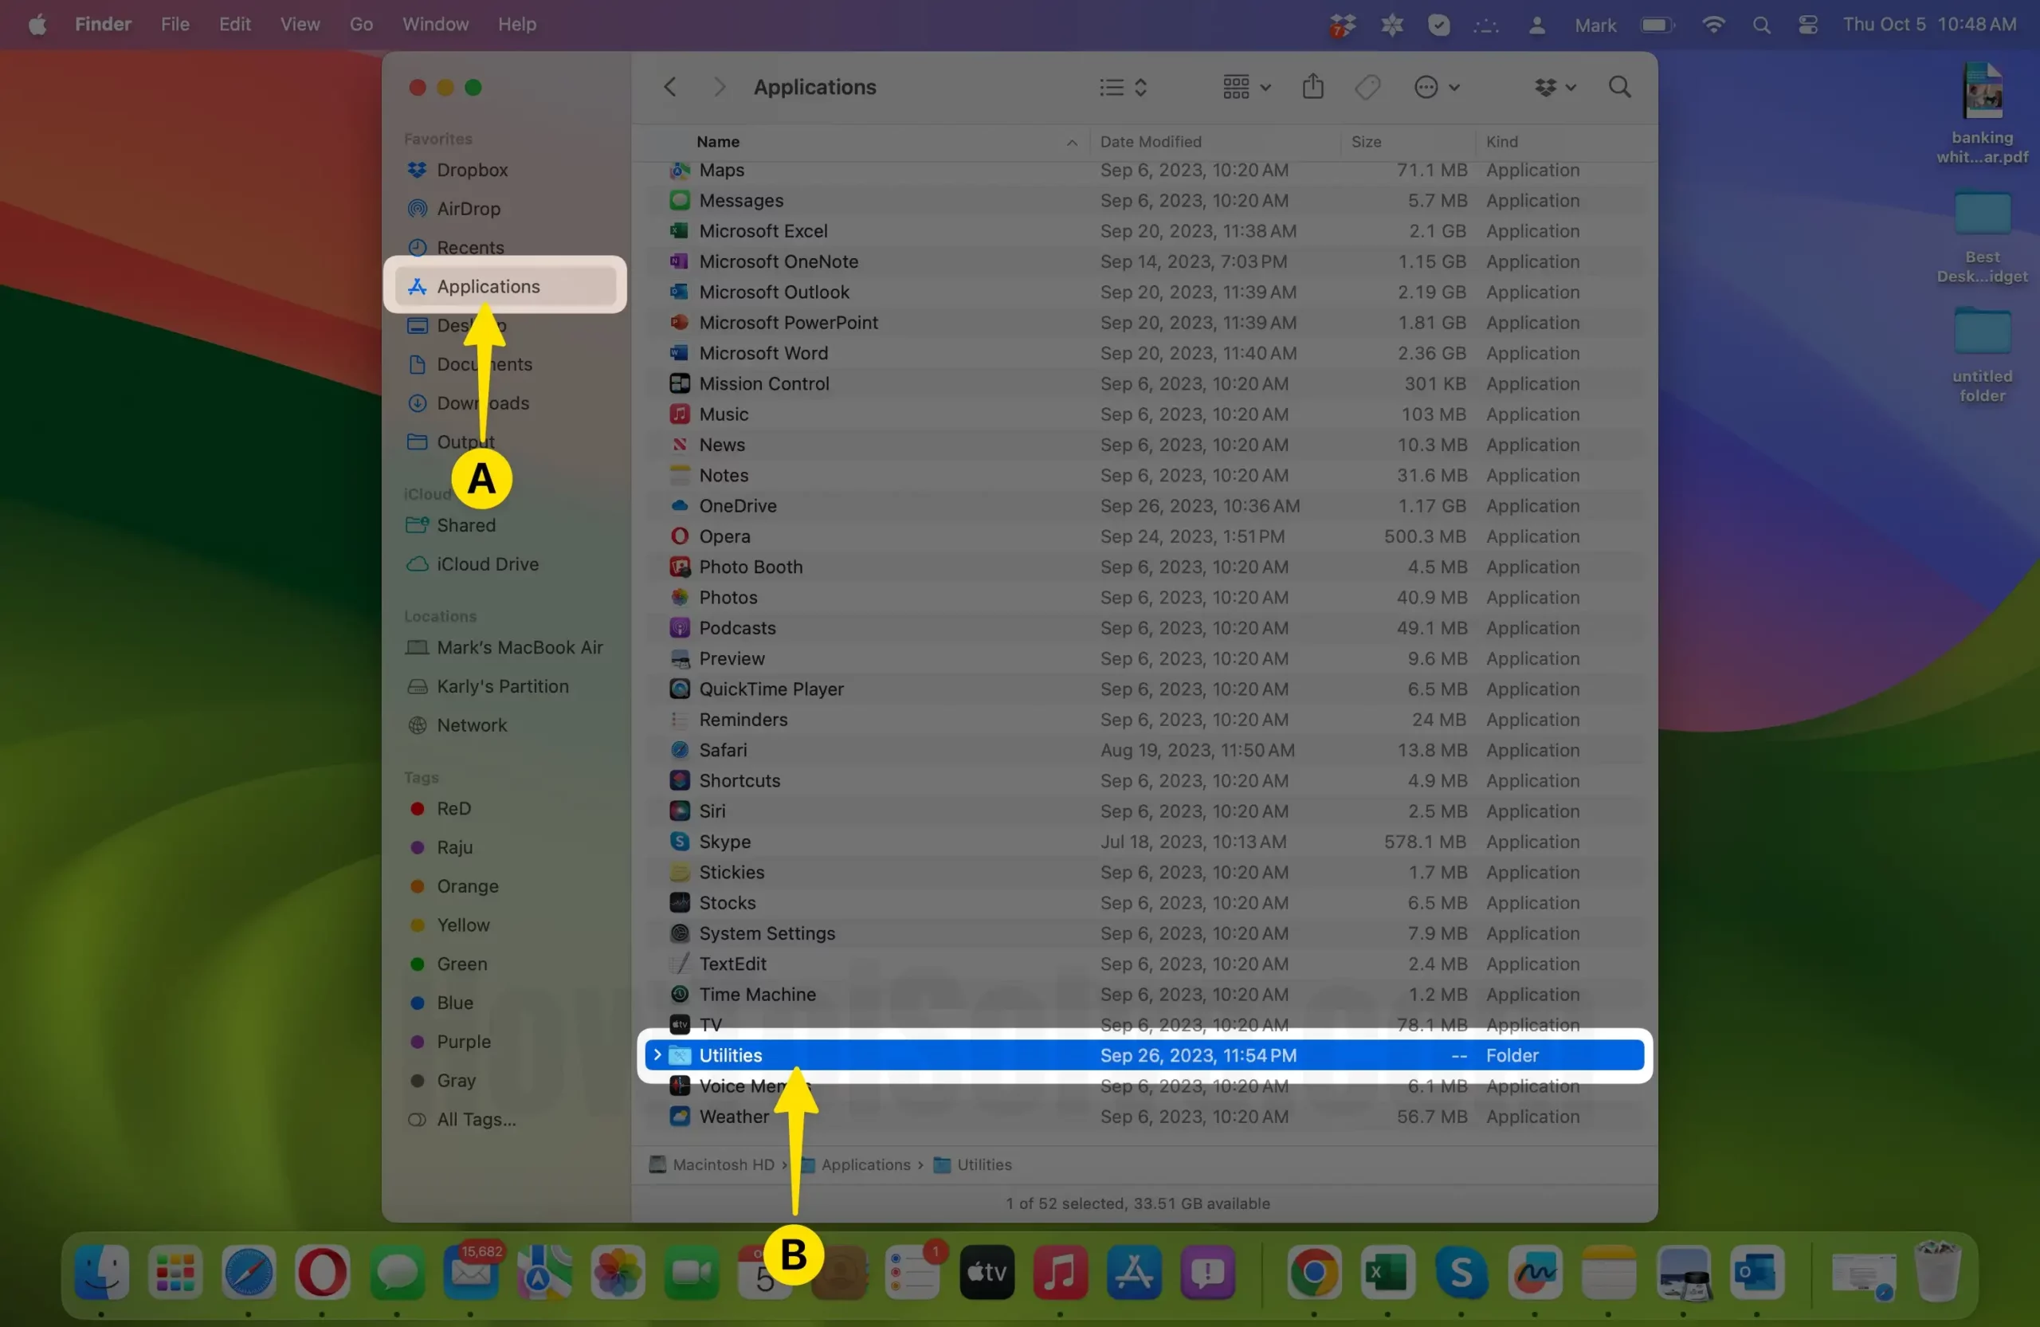Open Dropbox in the Finder sidebar
This screenshot has width=2040, height=1327.
[x=472, y=170]
